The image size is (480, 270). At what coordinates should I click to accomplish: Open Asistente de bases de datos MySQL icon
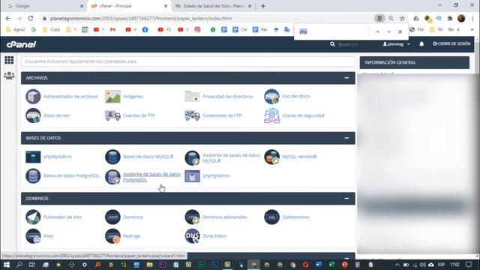pyautogui.click(x=192, y=157)
